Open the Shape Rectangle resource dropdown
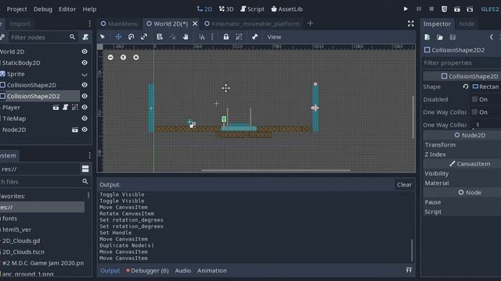This screenshot has height=281, width=501. [x=486, y=87]
